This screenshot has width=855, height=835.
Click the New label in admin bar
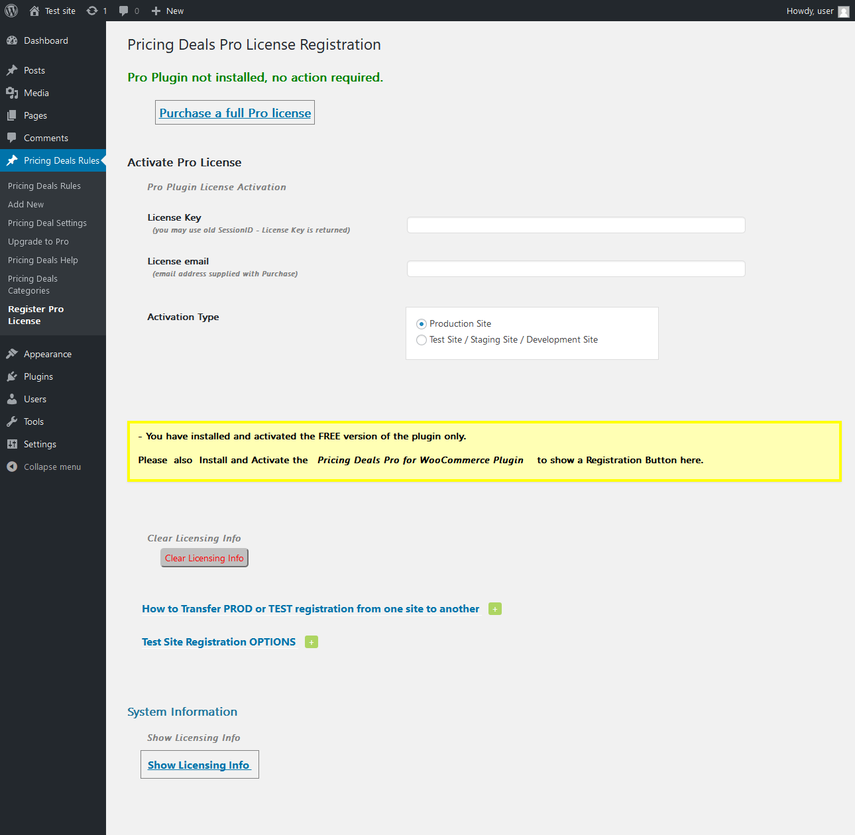(x=175, y=11)
